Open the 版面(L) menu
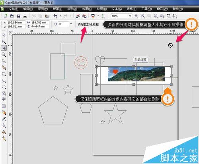199x164 pixels. (x=57, y=9)
